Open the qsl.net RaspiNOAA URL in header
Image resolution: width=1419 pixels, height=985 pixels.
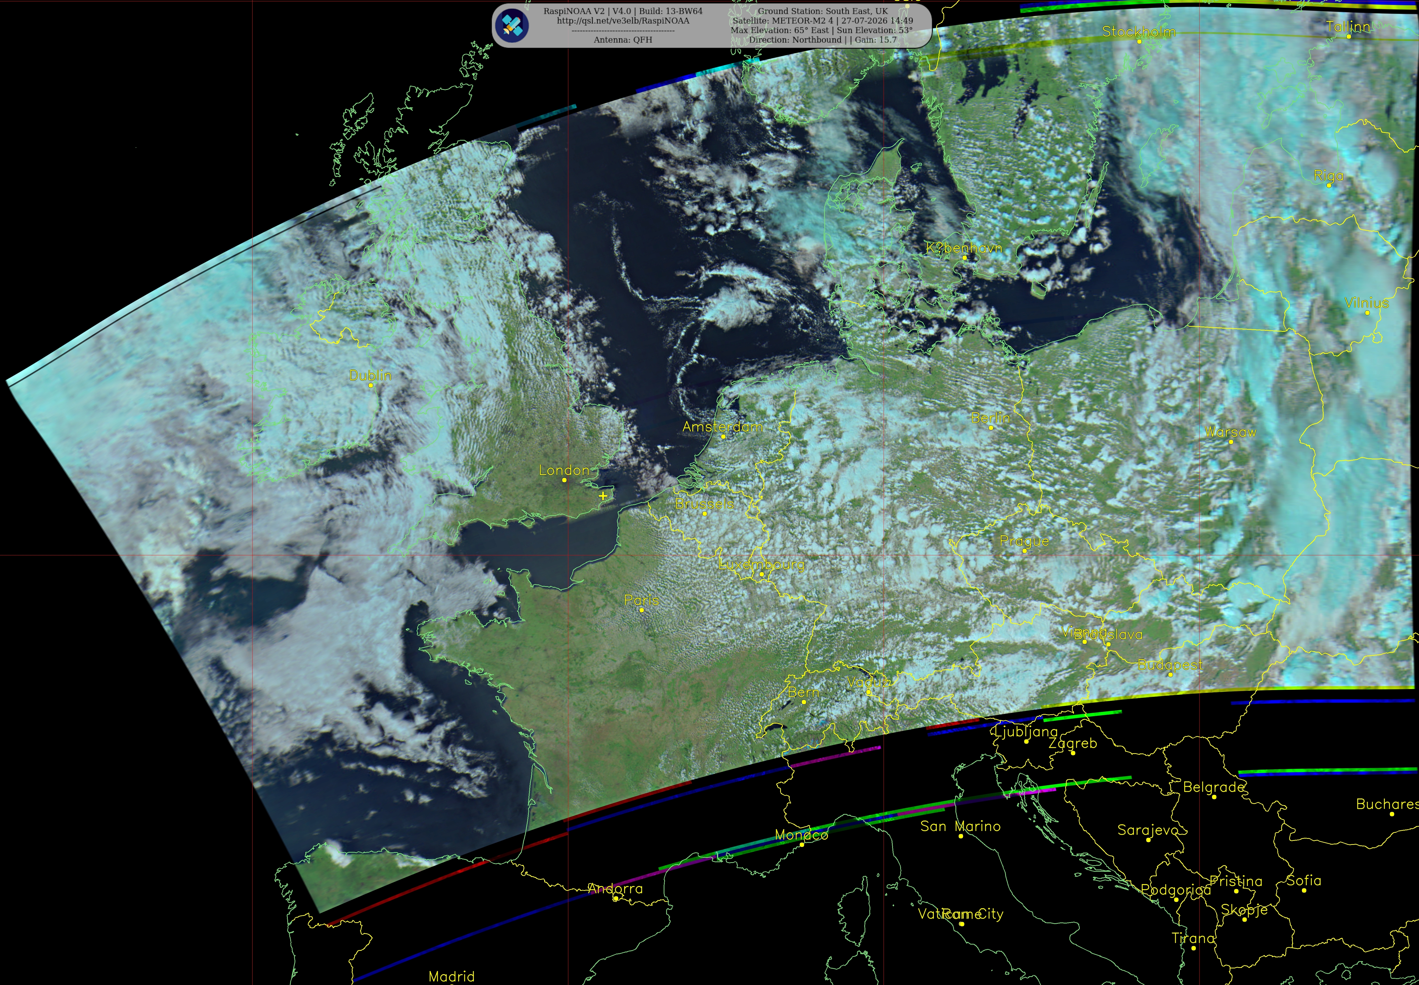coord(623,21)
